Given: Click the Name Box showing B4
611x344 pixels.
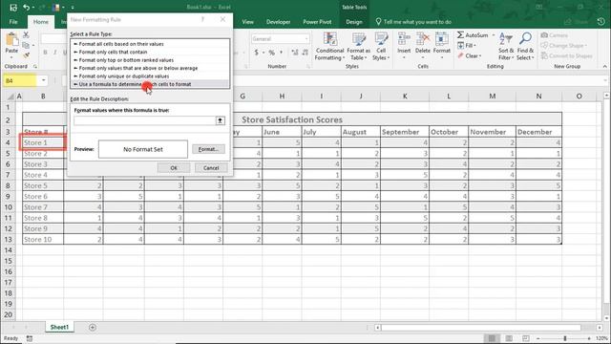Looking at the screenshot, I should pyautogui.click(x=20, y=80).
